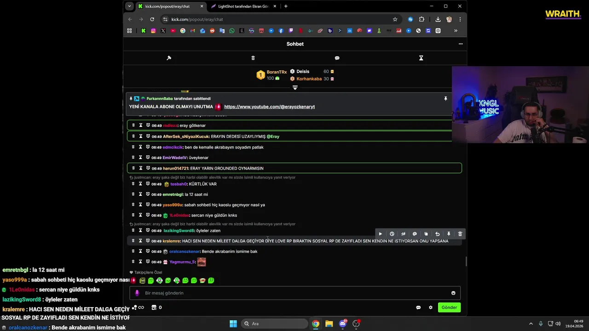589x331 pixels.
Task: Open the Chrome three-dot menu
Action: (x=460, y=19)
